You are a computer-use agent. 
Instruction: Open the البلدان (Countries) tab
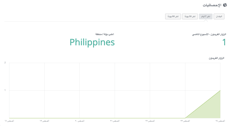tap(219, 16)
